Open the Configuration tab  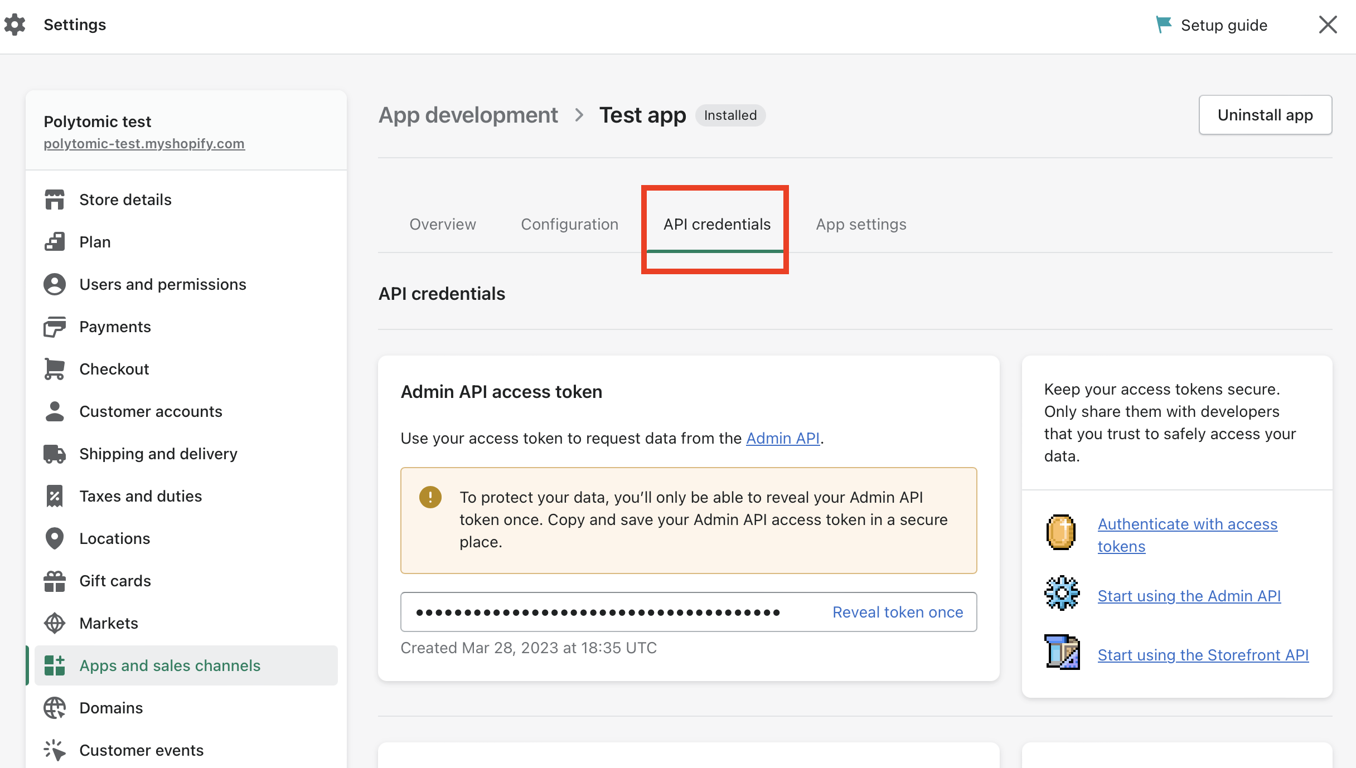coord(569,224)
